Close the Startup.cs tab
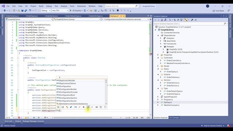 coord(124,16)
